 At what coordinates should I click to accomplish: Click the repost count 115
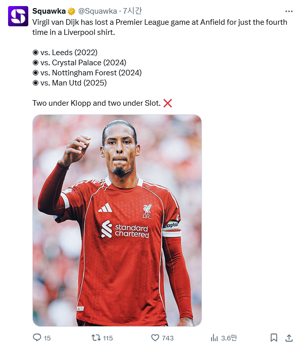[108, 338]
